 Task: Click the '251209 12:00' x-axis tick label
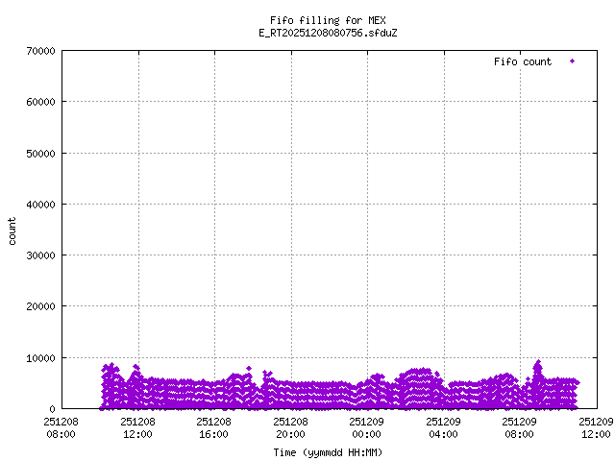[x=596, y=427]
